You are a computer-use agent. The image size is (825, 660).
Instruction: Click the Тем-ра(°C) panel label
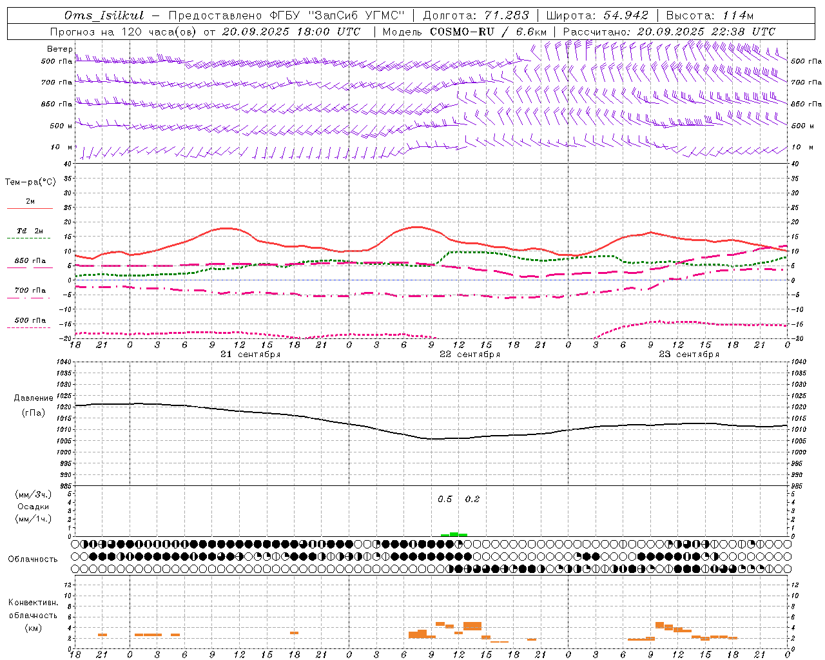click(30, 182)
